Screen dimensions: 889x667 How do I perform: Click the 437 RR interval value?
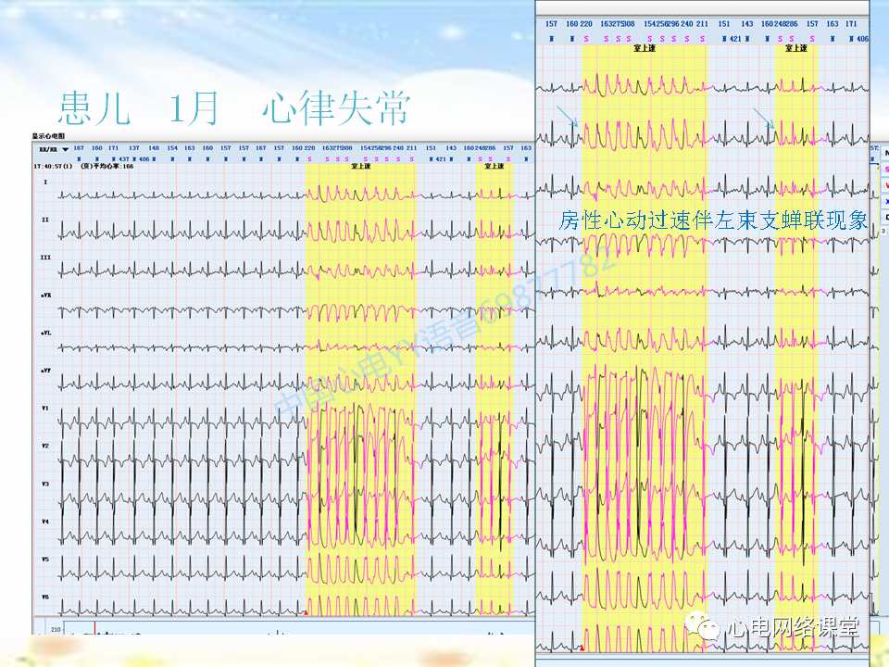pyautogui.click(x=124, y=159)
